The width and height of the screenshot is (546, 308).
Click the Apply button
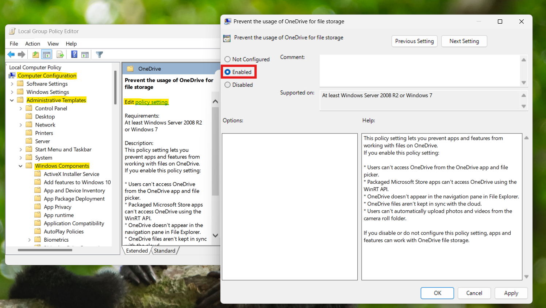pos(511,293)
